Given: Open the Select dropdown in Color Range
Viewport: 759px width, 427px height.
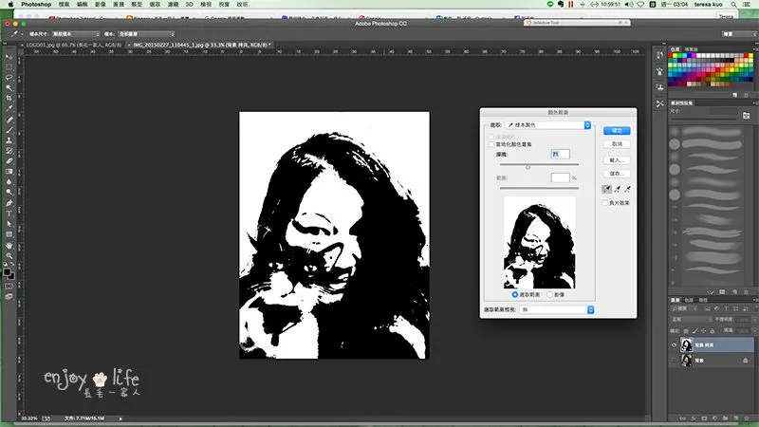Looking at the screenshot, I should pos(548,125).
